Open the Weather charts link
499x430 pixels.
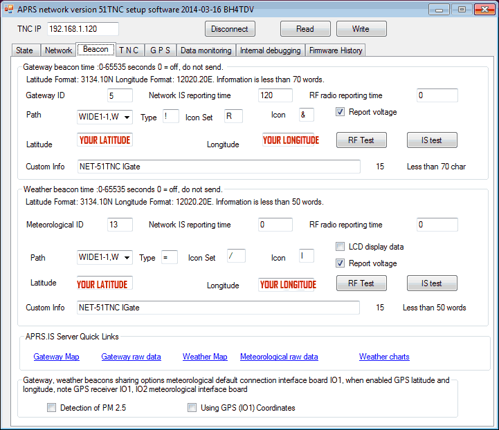(x=384, y=357)
